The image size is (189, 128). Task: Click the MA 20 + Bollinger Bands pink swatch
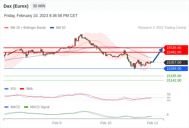click(6, 28)
